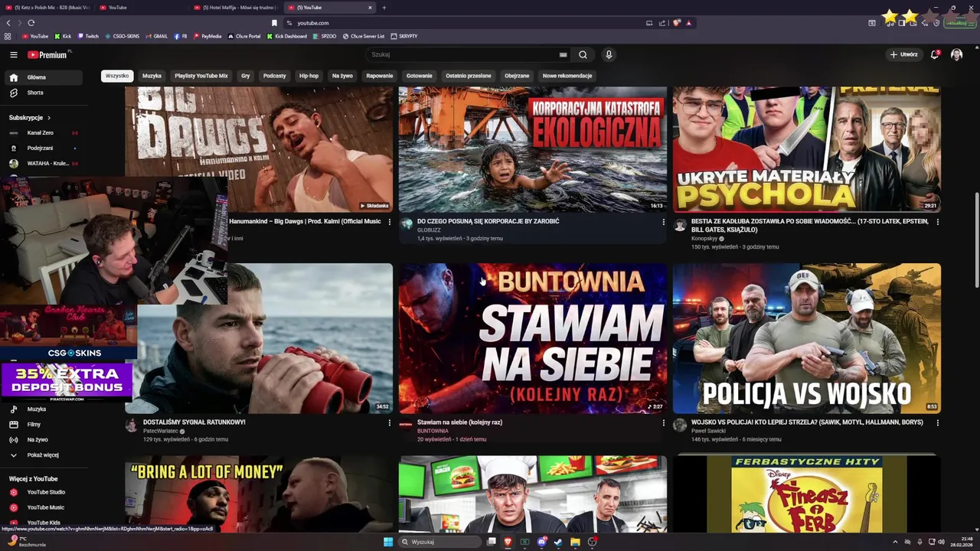Viewport: 980px width, 551px height.
Task: Expand Pokaż więcej in the sidebar
Action: [x=44, y=455]
